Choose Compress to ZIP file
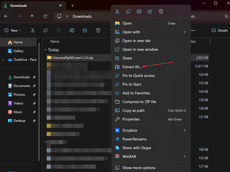Screen dimensions: 230x172 click(x=139, y=102)
